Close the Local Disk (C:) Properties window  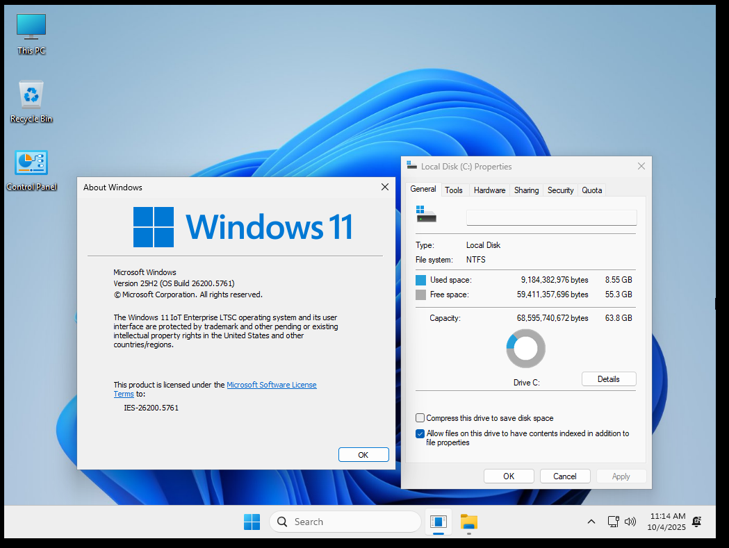641,166
